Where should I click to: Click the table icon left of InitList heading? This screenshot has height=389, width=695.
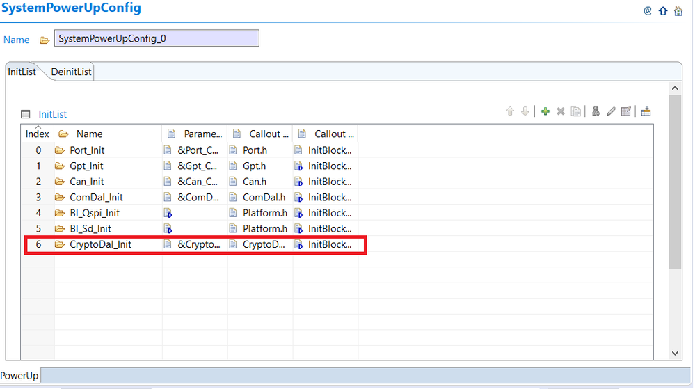tap(25, 114)
